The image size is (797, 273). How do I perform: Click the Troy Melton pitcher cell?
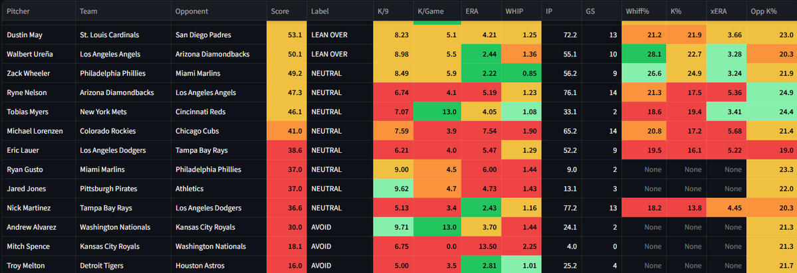pos(38,266)
